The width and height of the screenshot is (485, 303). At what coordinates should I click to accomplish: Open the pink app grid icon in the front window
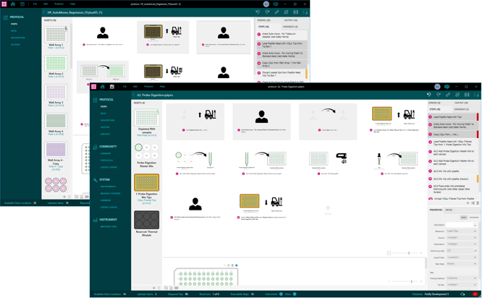(x=93, y=87)
